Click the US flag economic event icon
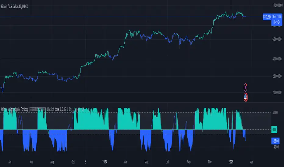The height and width of the screenshot is (167, 284). (246, 97)
